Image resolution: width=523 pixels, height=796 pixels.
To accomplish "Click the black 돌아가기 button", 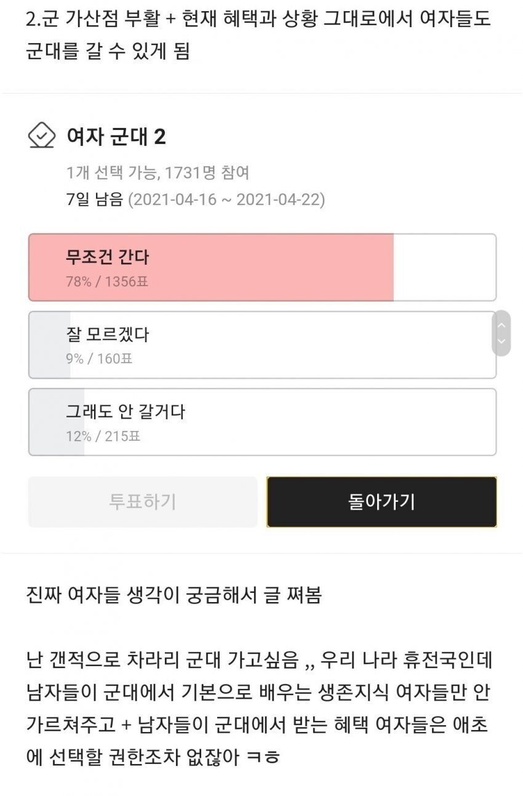I will pyautogui.click(x=381, y=502).
